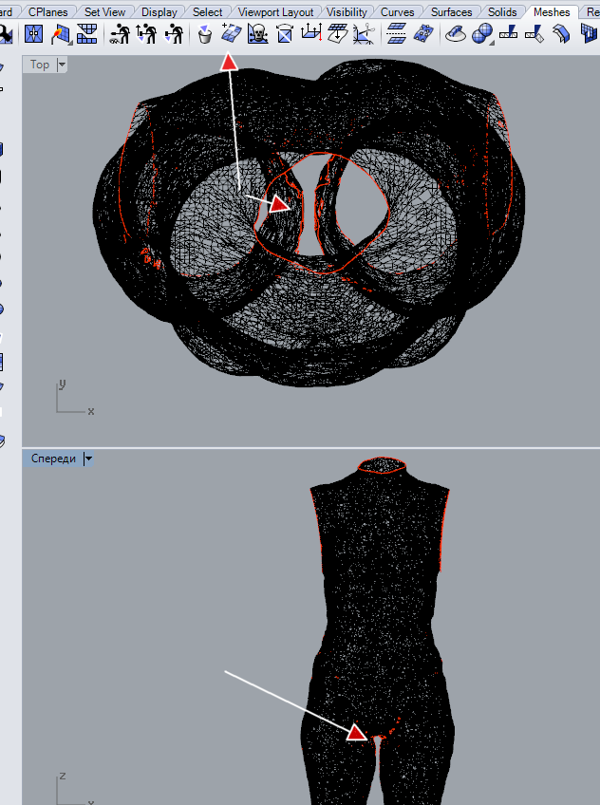This screenshot has width=600, height=805.
Task: Open the Surfaces toolbar tab
Action: pos(451,11)
